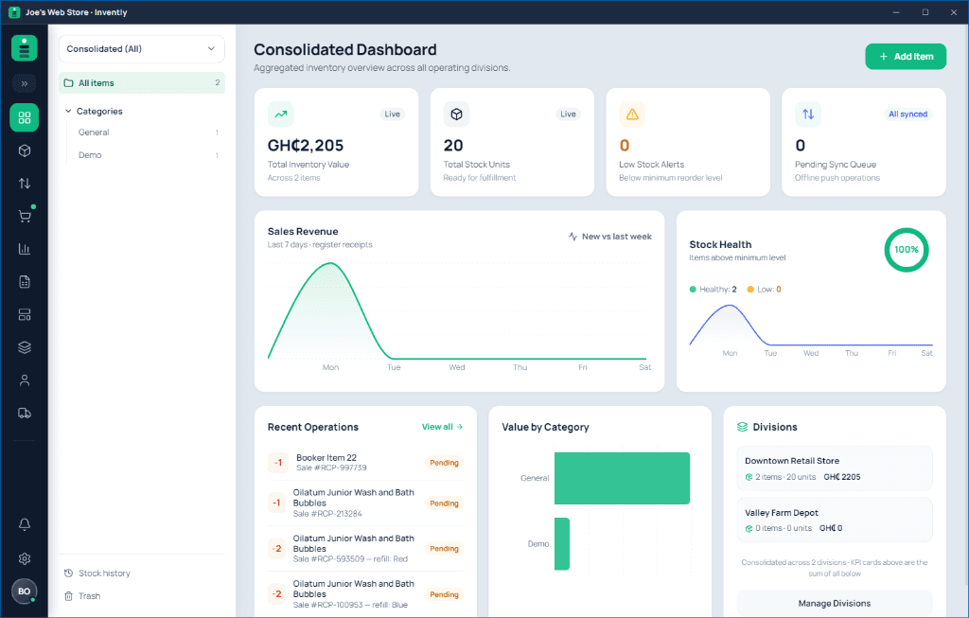Click the Low: 0 legend entry
Screen dimensions: 969x618
point(764,290)
